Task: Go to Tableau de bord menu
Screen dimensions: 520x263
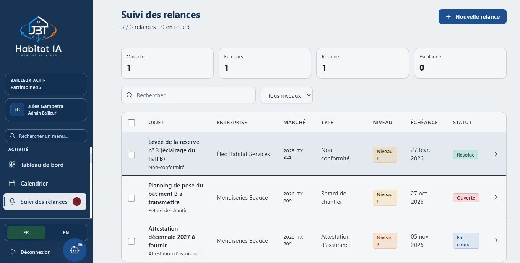Action: (45, 165)
